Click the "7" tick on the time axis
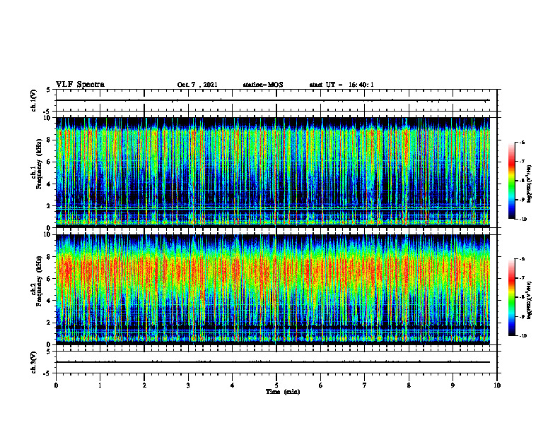The height and width of the screenshot is (432, 560). coord(365,385)
